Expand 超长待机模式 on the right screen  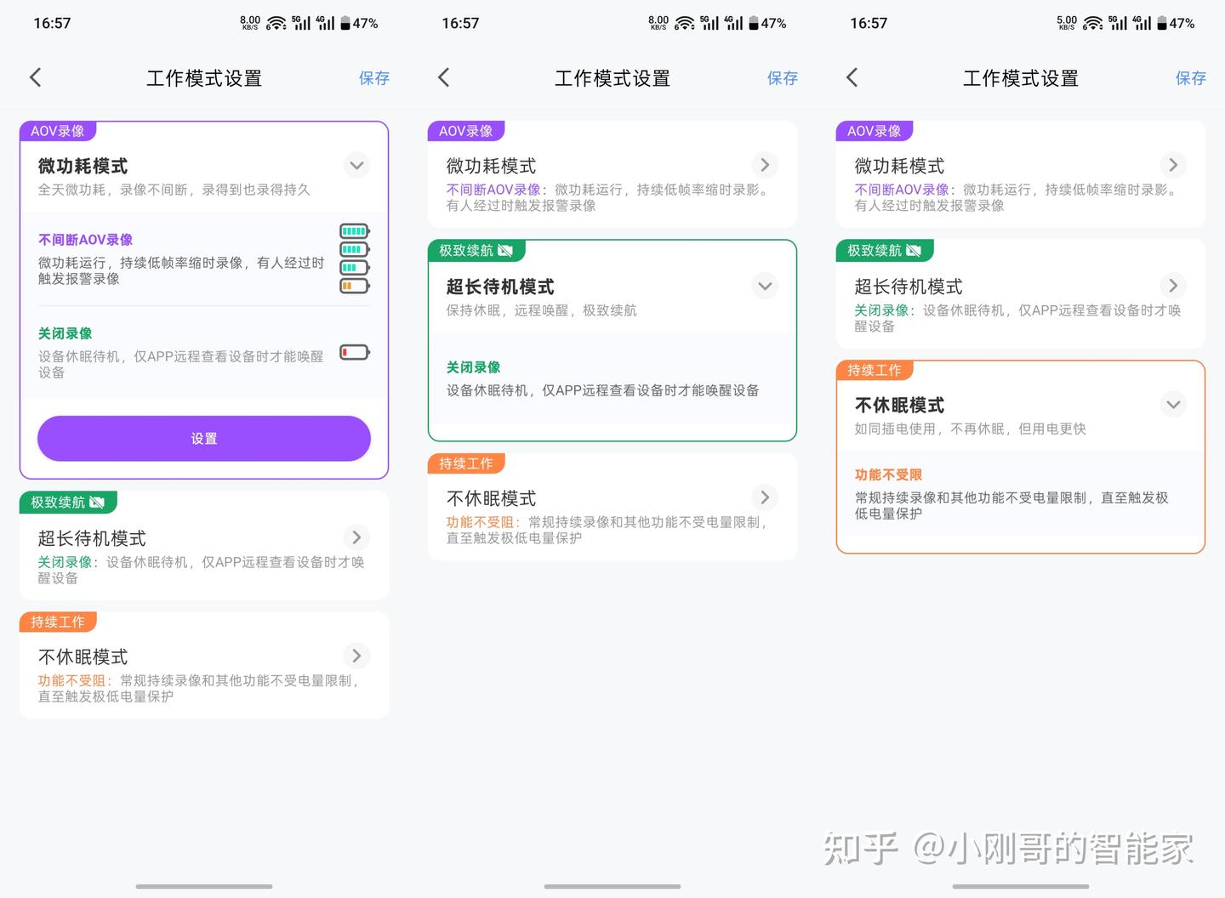1174,286
